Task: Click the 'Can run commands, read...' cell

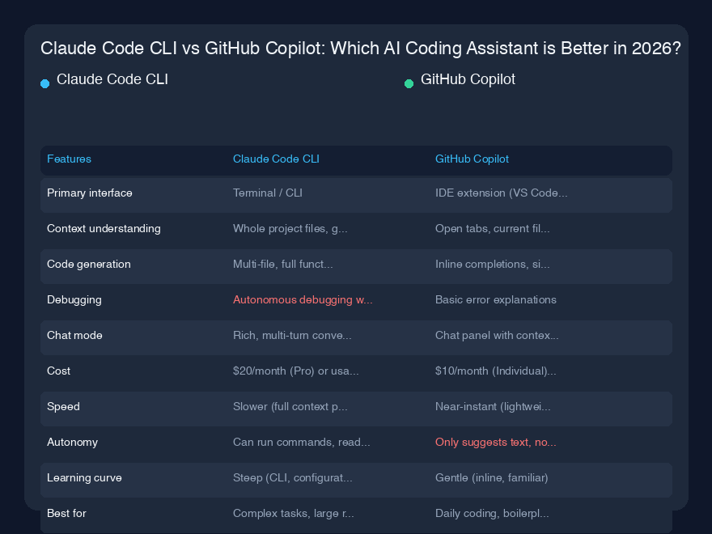Action: point(302,443)
